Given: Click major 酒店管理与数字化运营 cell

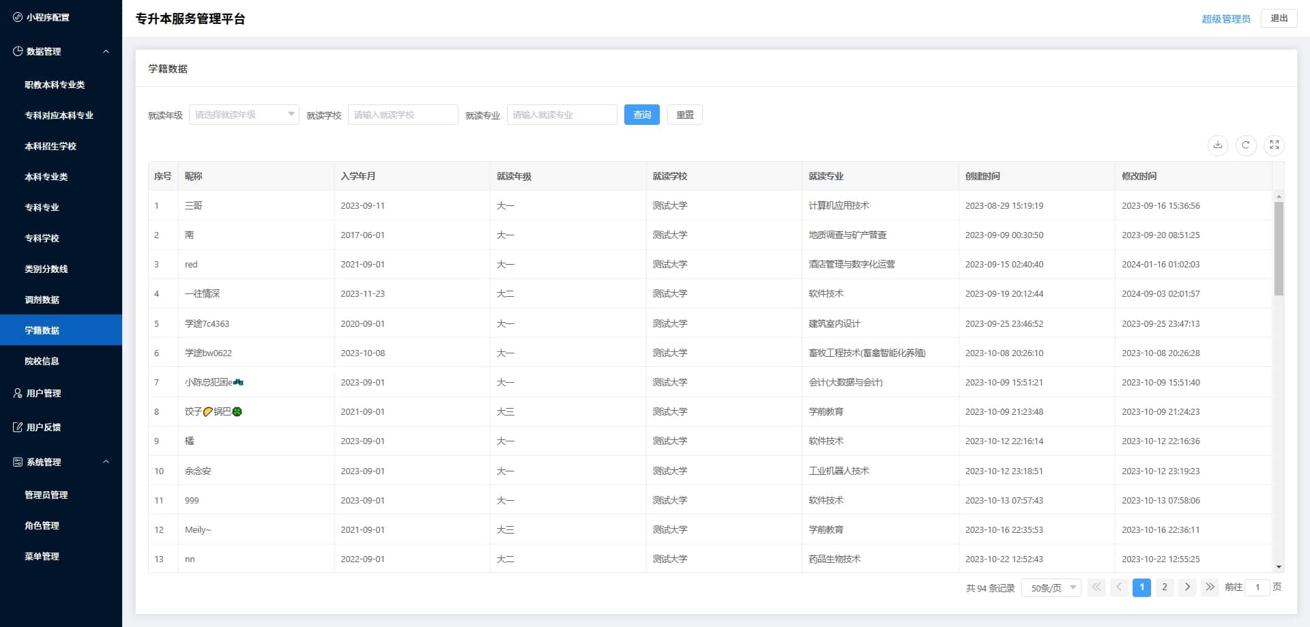Looking at the screenshot, I should (x=851, y=264).
